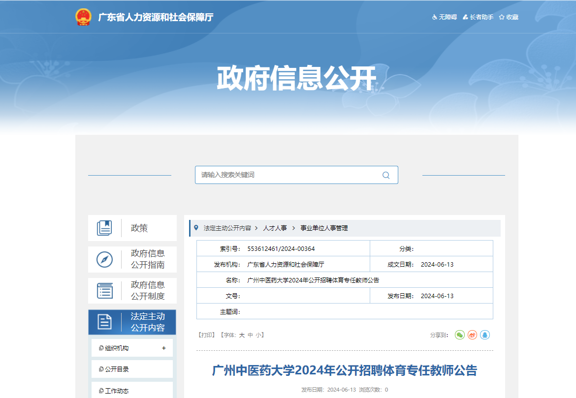The image size is (576, 398).
Task: Click the document icon for 法定主动公开内容
Action: (x=105, y=322)
